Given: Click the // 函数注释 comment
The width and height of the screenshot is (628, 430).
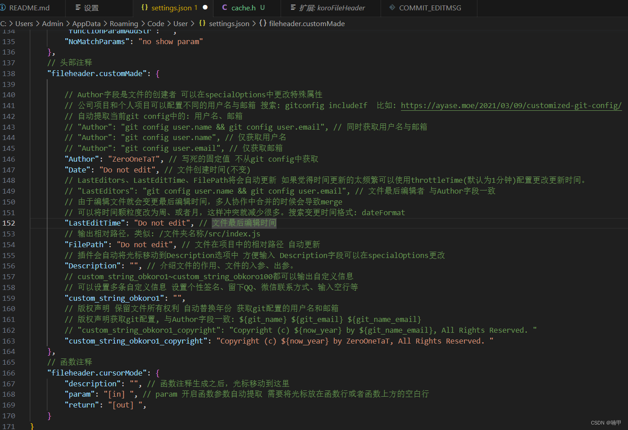Looking at the screenshot, I should click(70, 362).
